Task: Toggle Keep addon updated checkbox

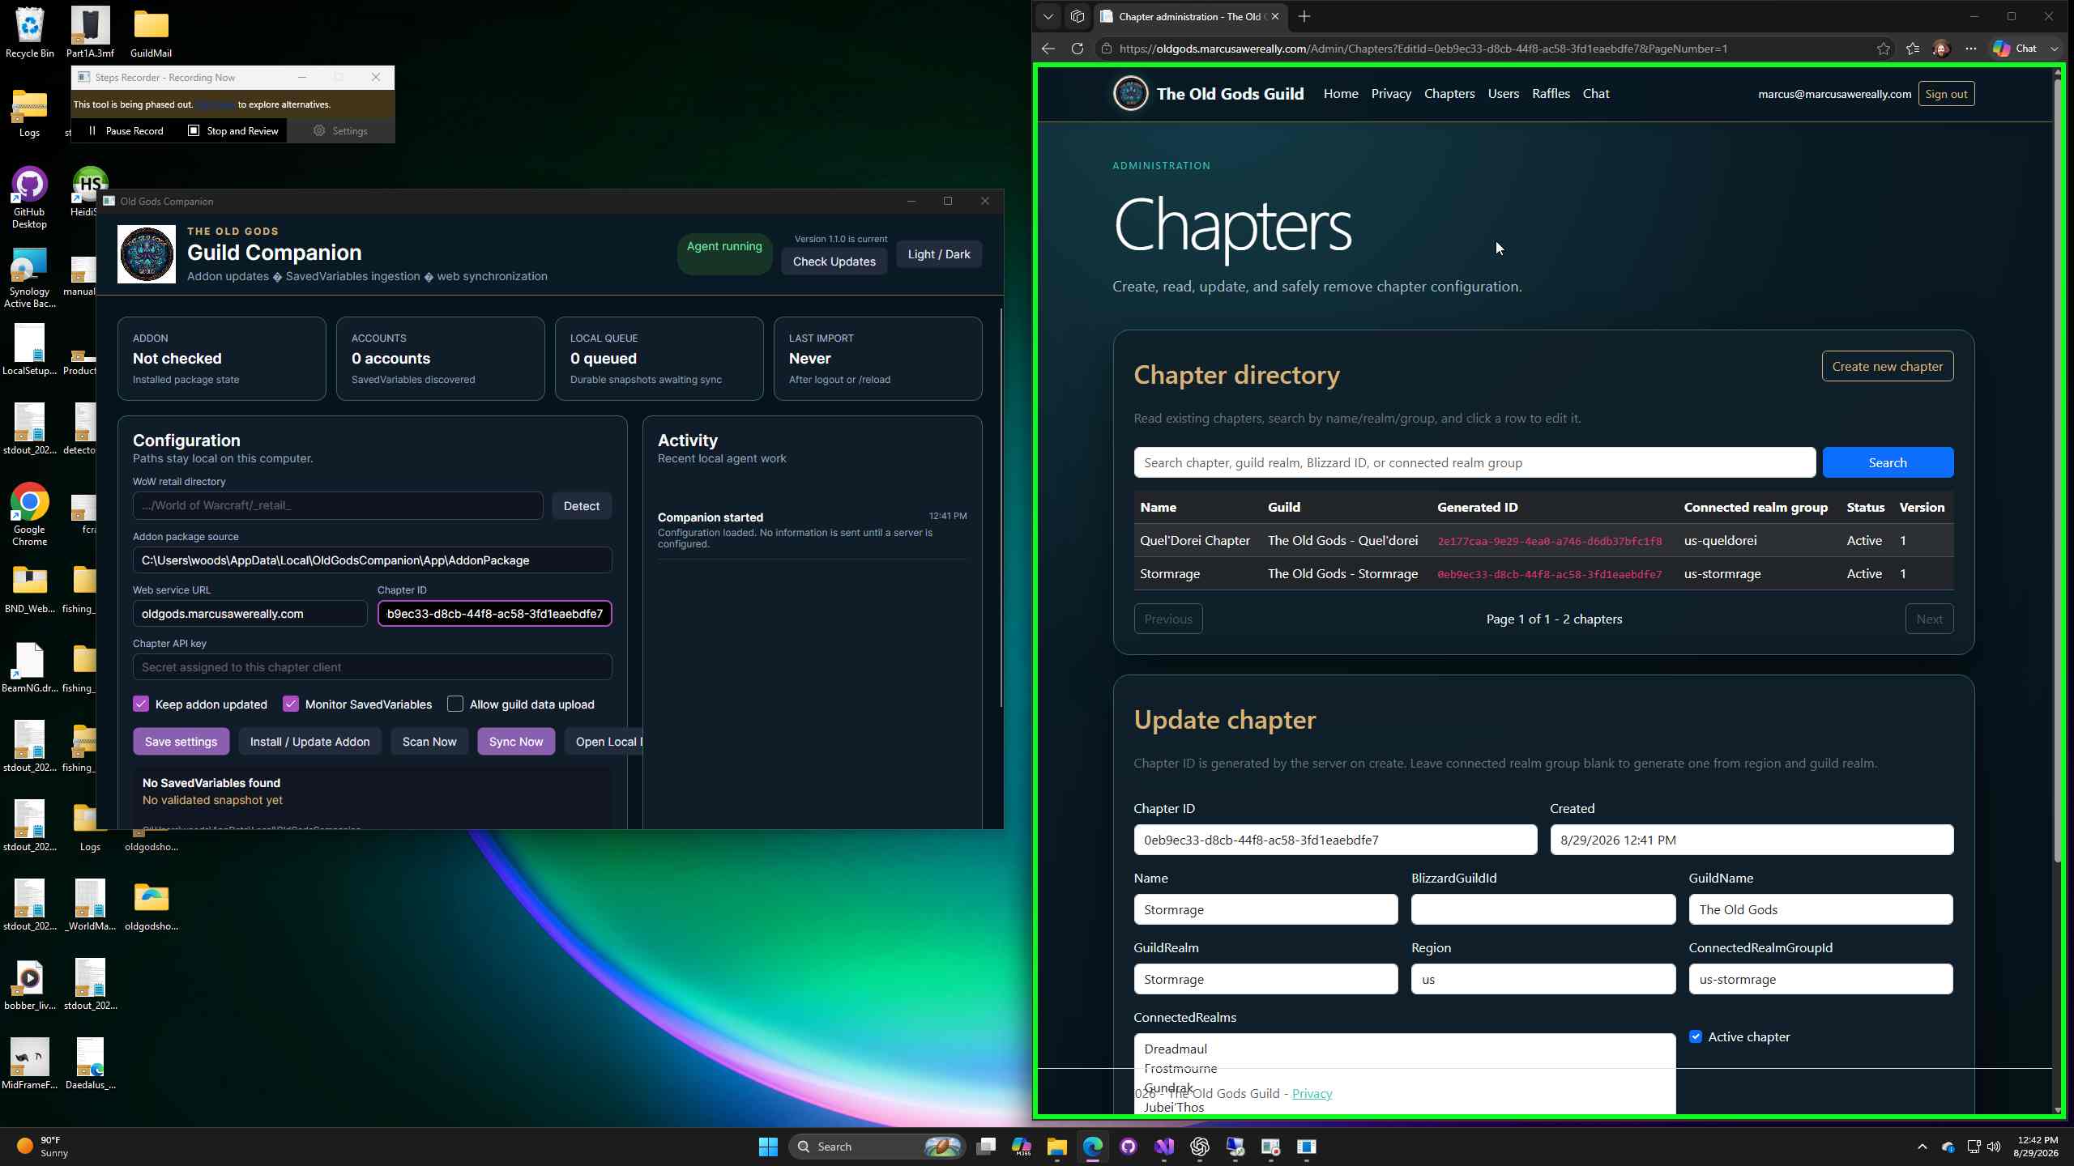Action: [x=141, y=704]
